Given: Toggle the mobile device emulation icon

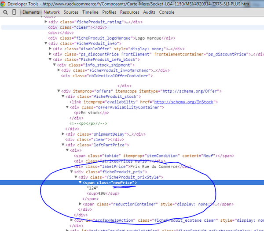Looking at the screenshot, I should click(14, 12).
